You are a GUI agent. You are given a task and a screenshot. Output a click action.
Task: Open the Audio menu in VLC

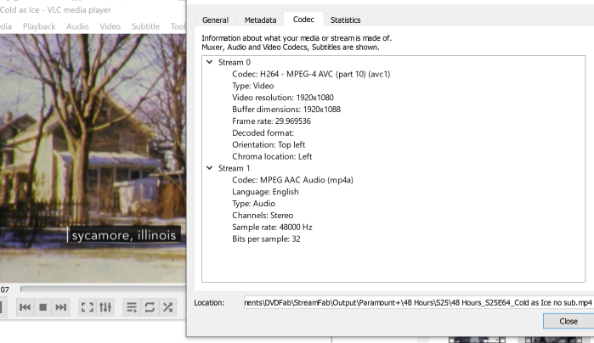pos(77,26)
